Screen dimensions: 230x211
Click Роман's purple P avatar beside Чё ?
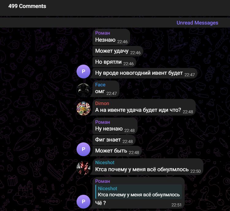[84, 202]
